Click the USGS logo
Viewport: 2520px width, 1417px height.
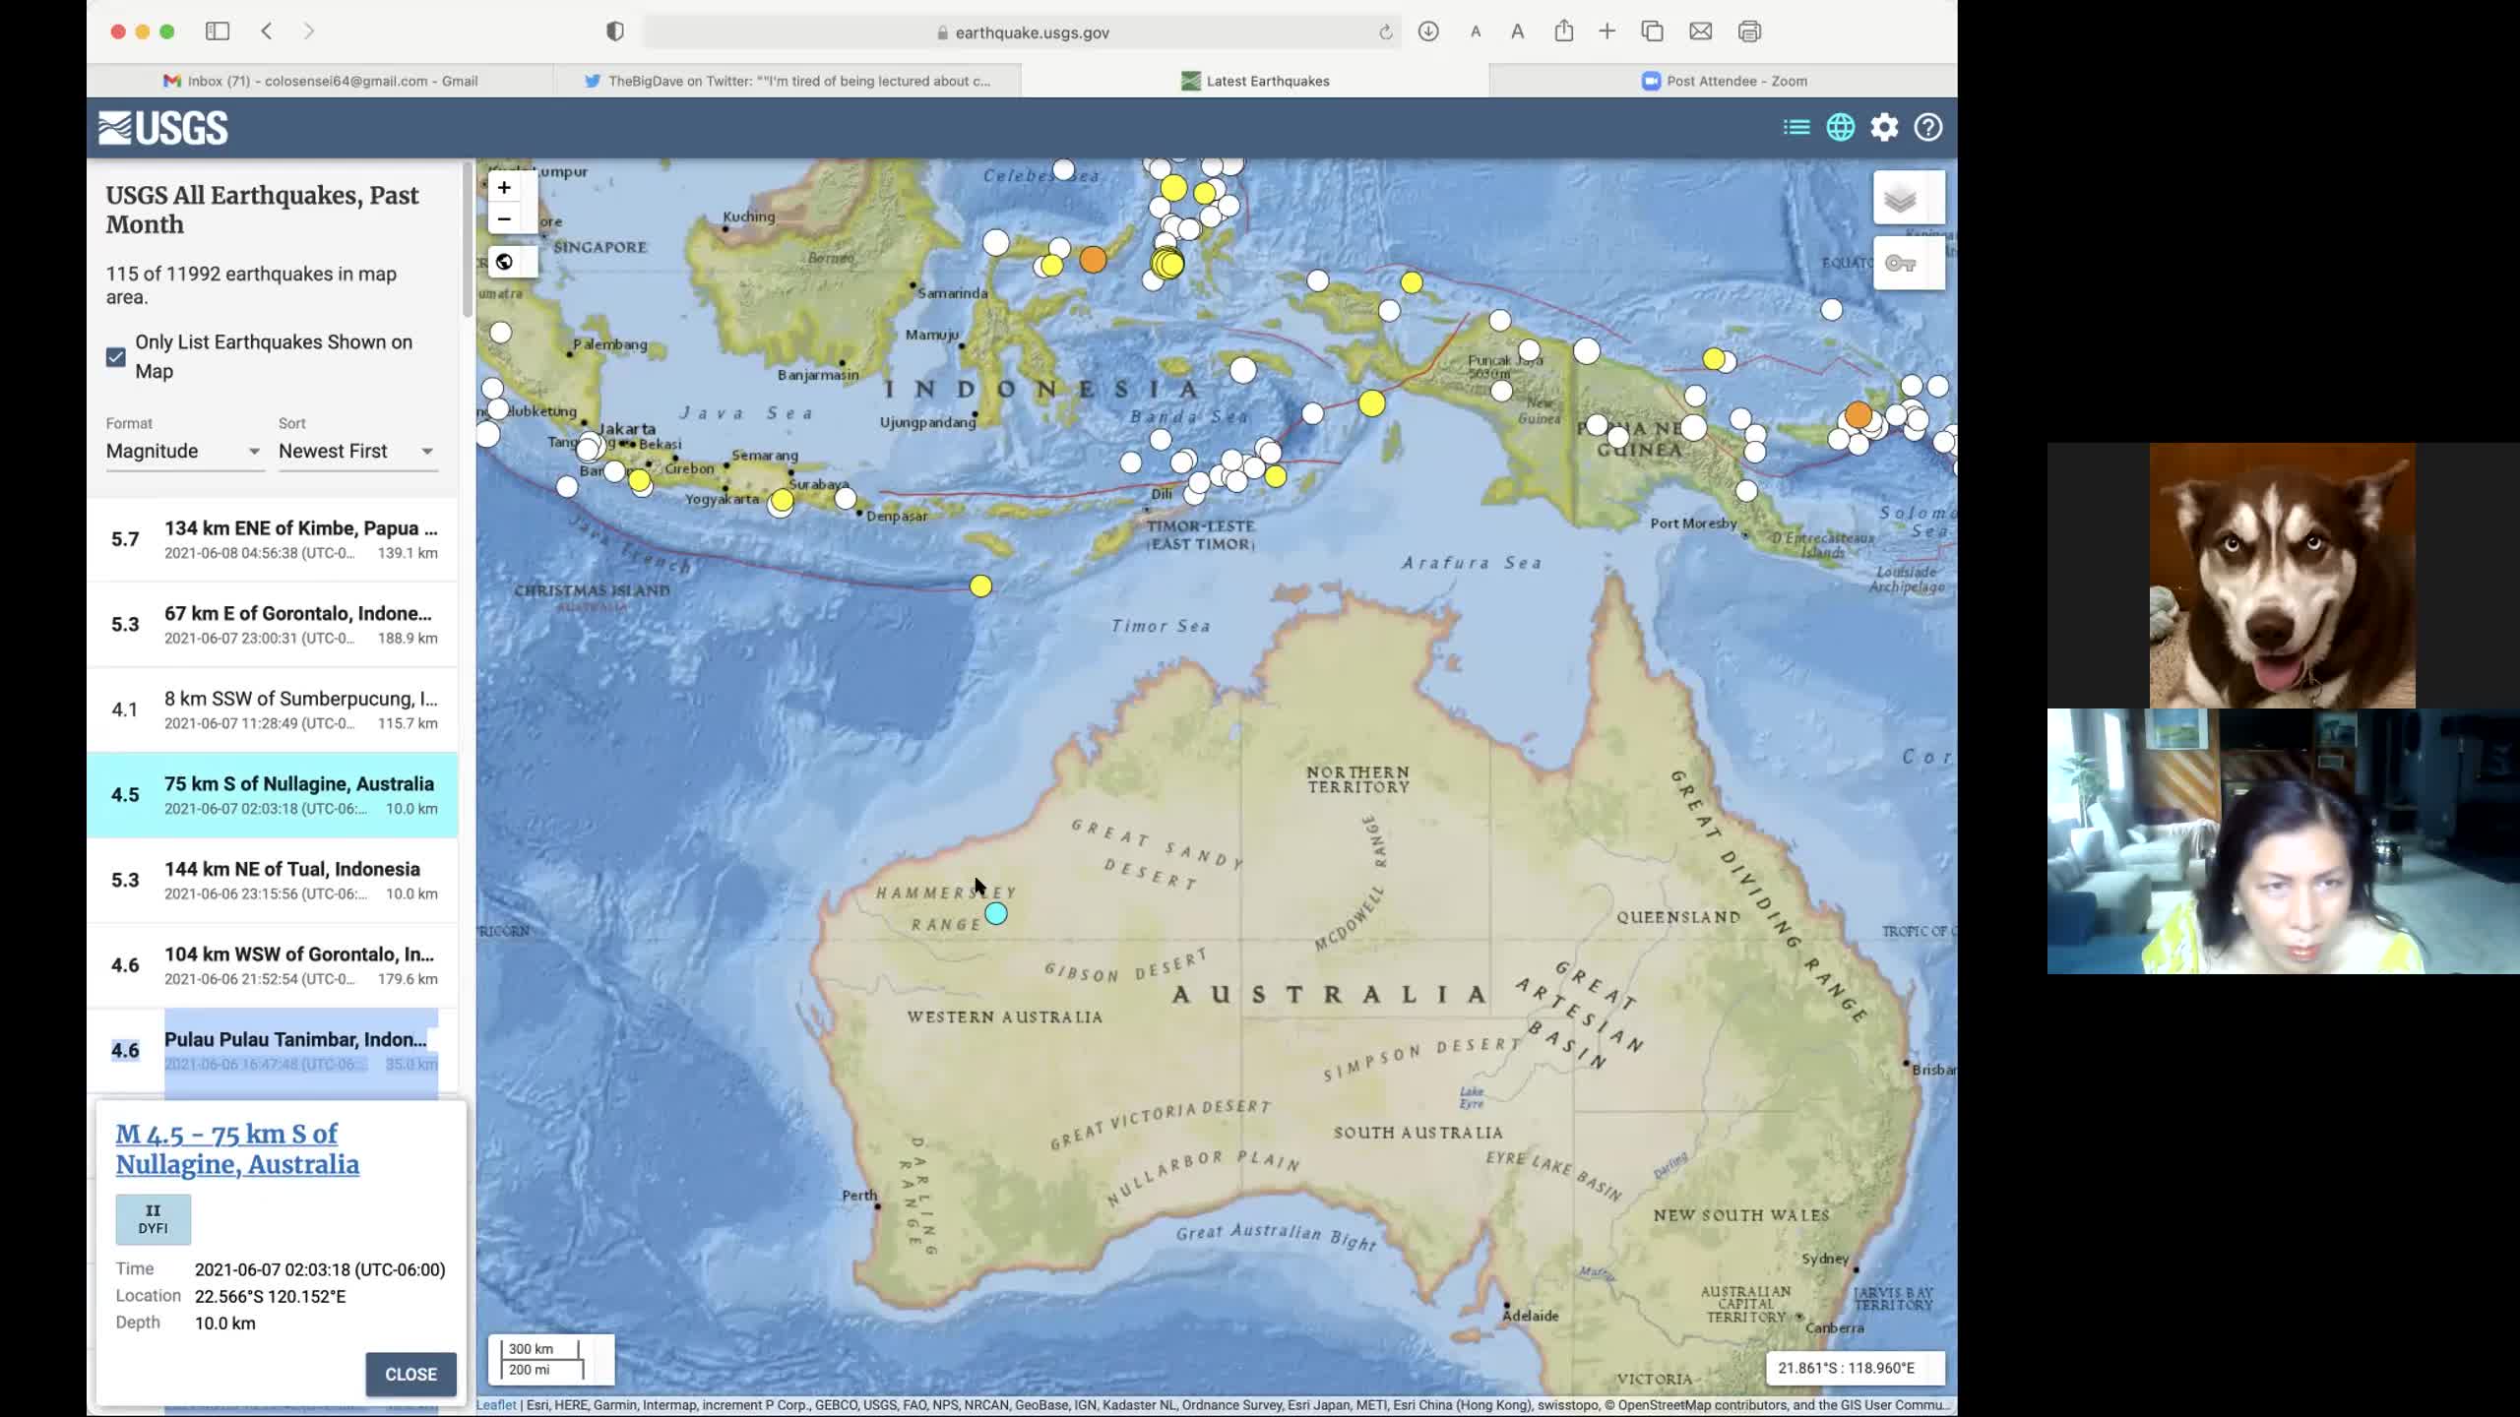coord(163,128)
